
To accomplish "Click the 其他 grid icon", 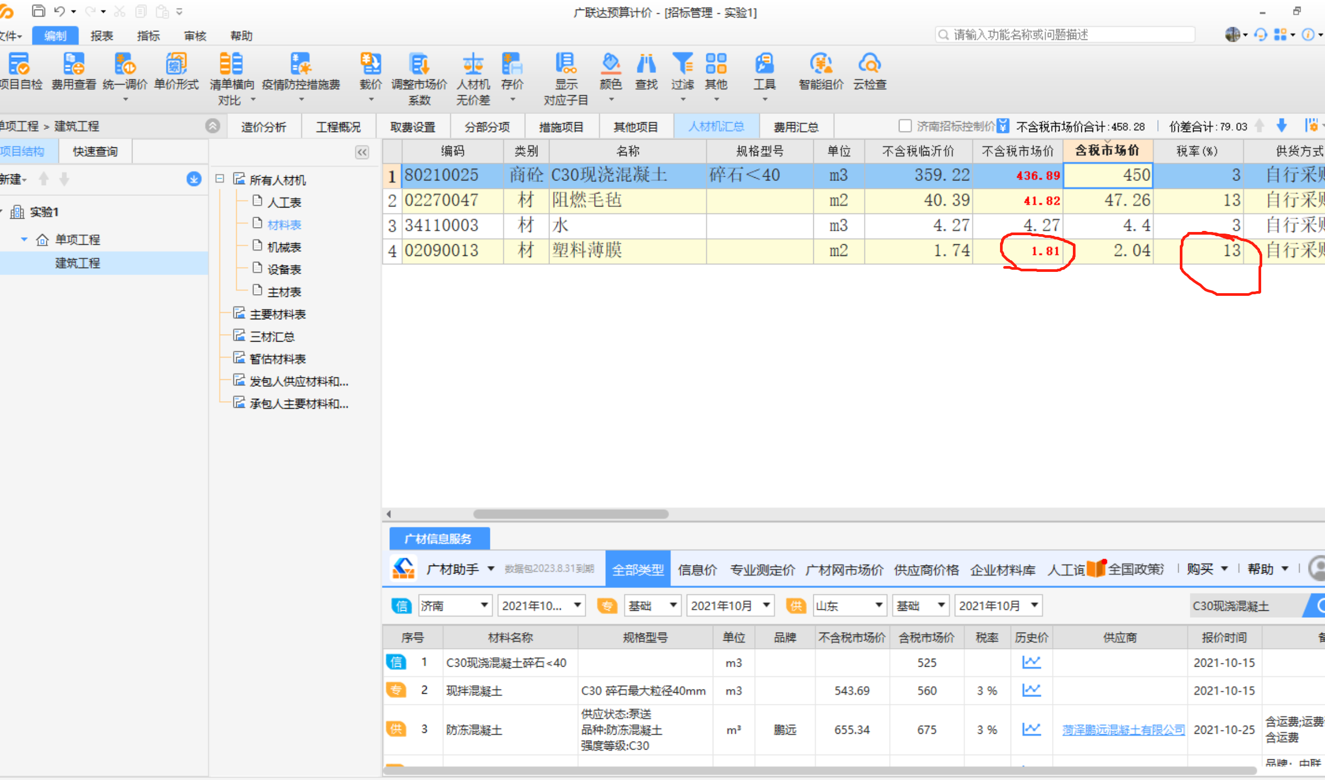I will (x=716, y=64).
